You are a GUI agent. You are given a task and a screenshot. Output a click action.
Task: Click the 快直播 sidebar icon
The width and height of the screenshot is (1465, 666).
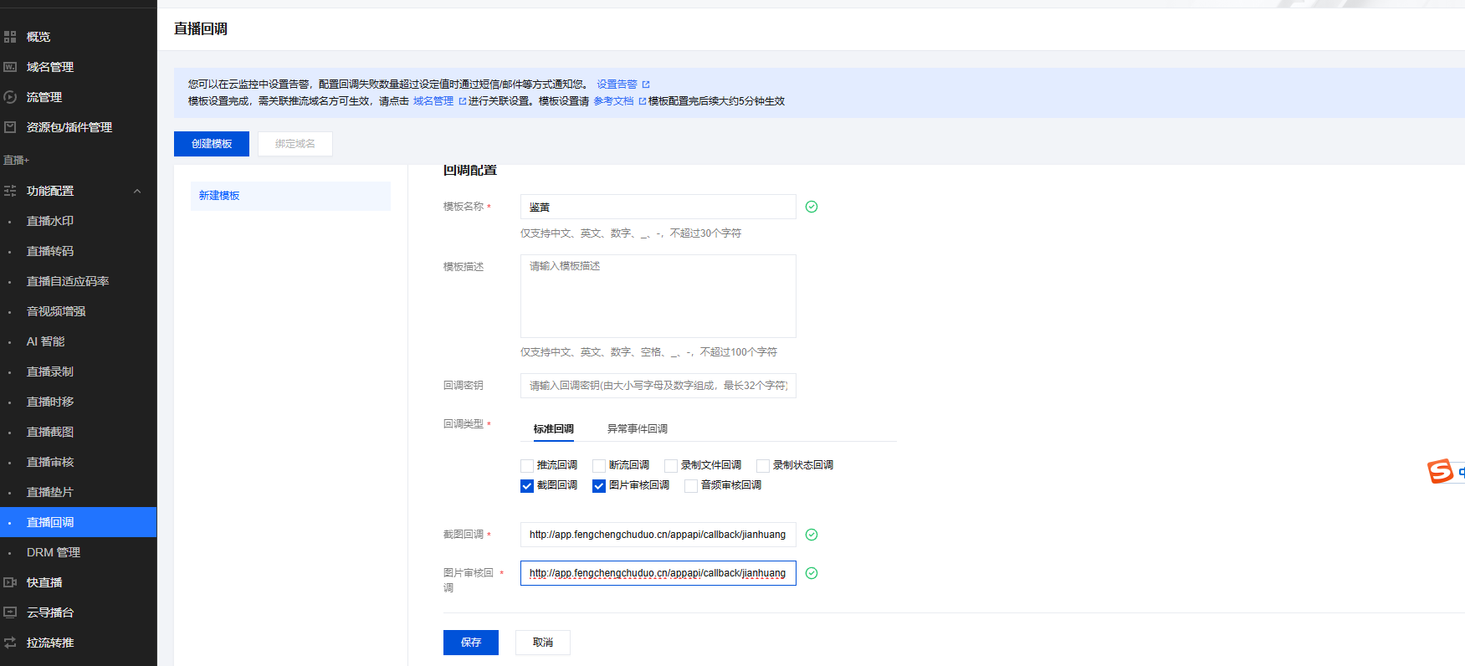(10, 582)
